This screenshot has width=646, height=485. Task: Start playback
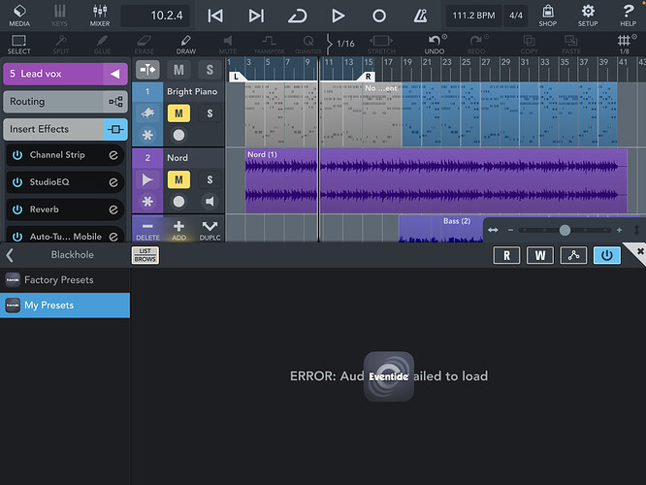[x=338, y=16]
